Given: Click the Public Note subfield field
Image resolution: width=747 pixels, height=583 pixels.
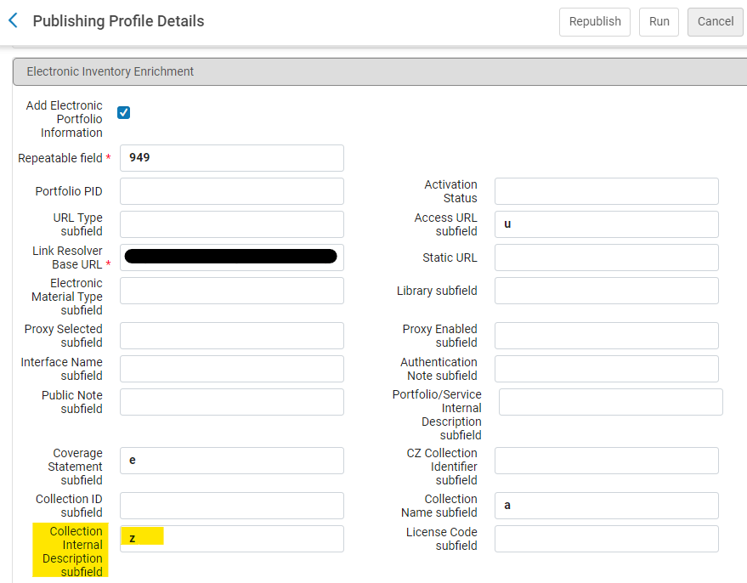Looking at the screenshot, I should (231, 402).
